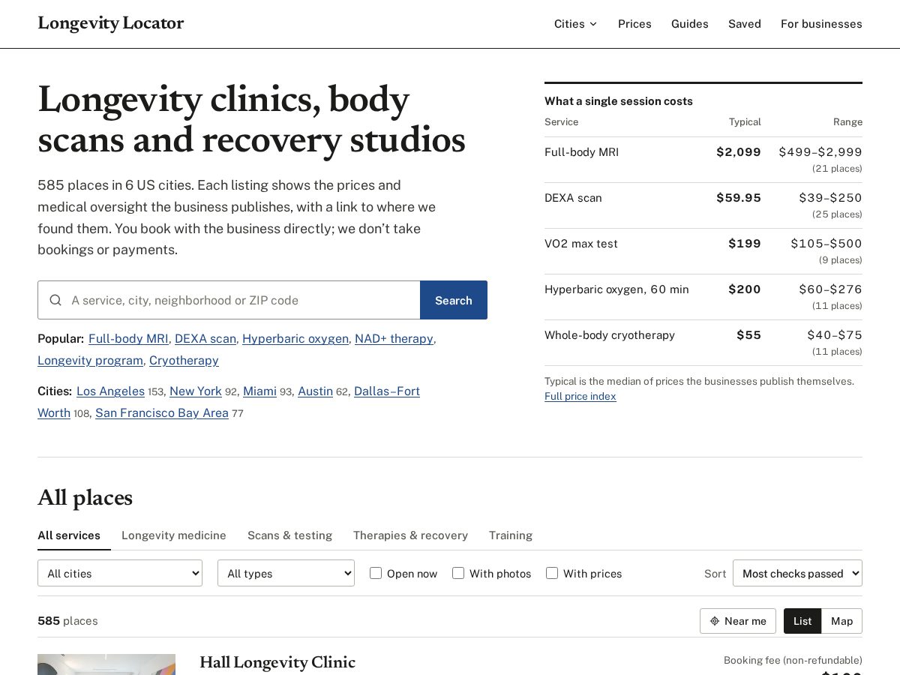Image resolution: width=900 pixels, height=675 pixels.
Task: Expand the Cities navigation menu
Action: [x=576, y=24]
